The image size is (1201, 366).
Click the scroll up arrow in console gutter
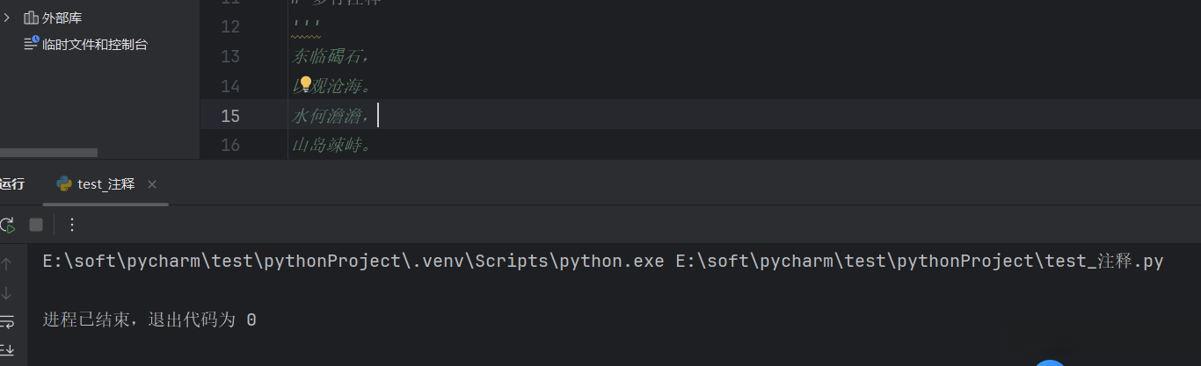tap(7, 263)
